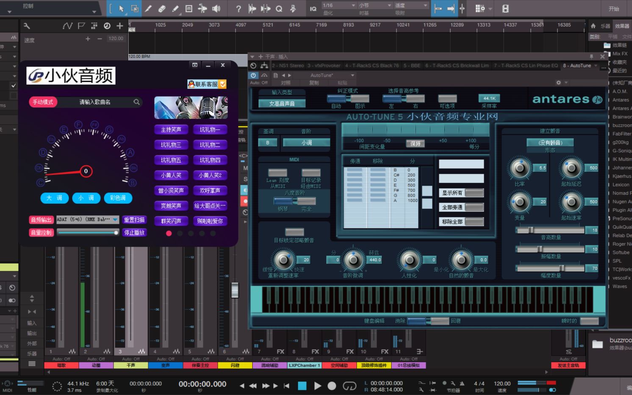Adjust the 音高数量 slider
The image size is (632, 395).
pyautogui.click(x=550, y=230)
